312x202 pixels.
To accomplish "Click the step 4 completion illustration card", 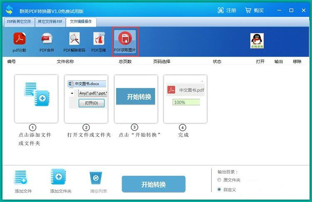I will pyautogui.click(x=185, y=99).
